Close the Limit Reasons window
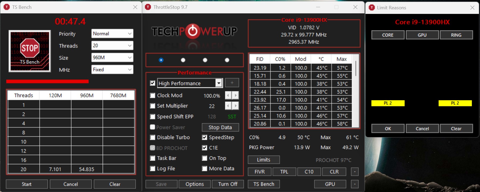This screenshot has height=192, width=480. (x=472, y=8)
